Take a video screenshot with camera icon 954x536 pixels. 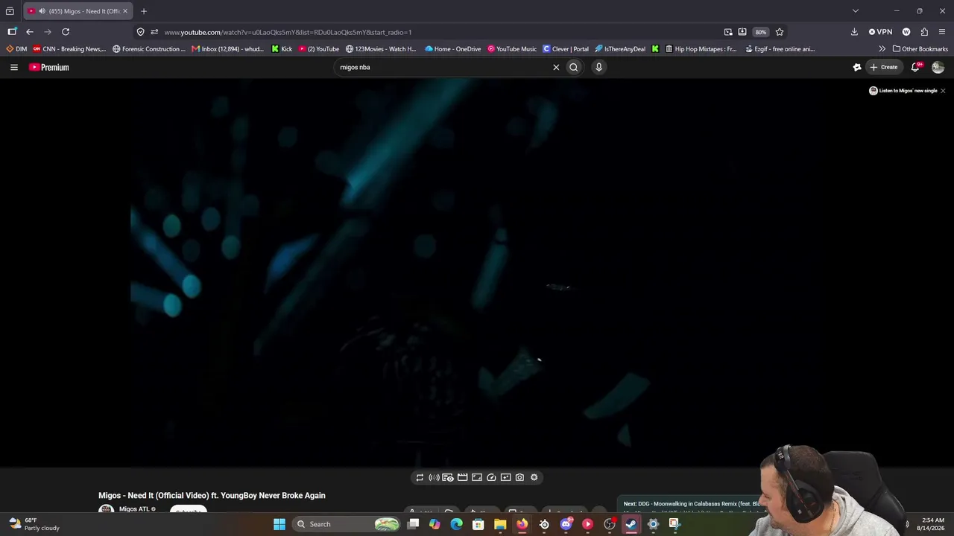(519, 477)
